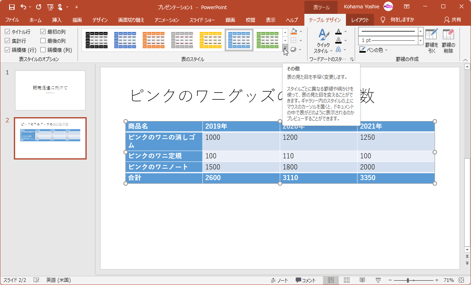Image resolution: width=471 pixels, height=285 pixels.
Task: Select the Eraser (罫線の削除) tool
Action: coord(448,41)
